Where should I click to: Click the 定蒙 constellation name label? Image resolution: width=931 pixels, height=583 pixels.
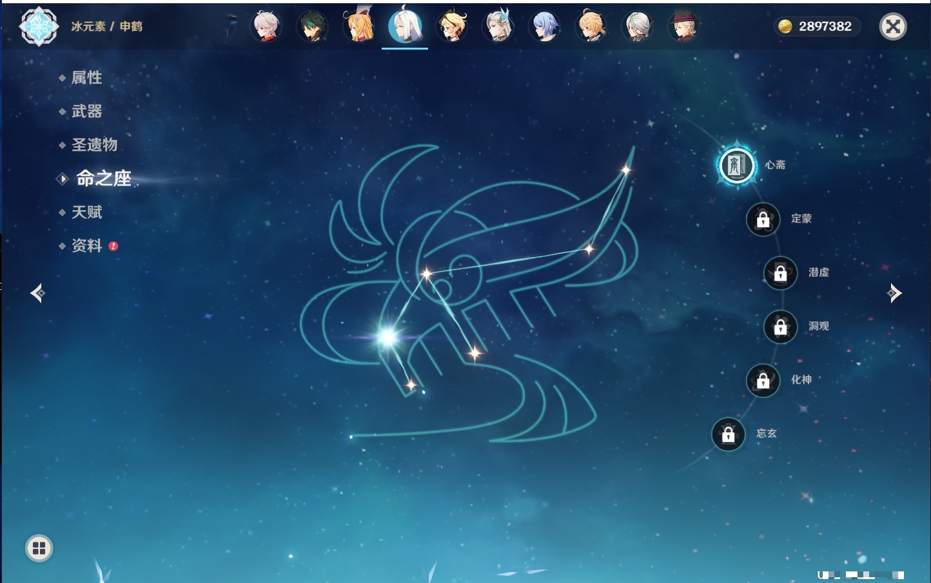[801, 219]
